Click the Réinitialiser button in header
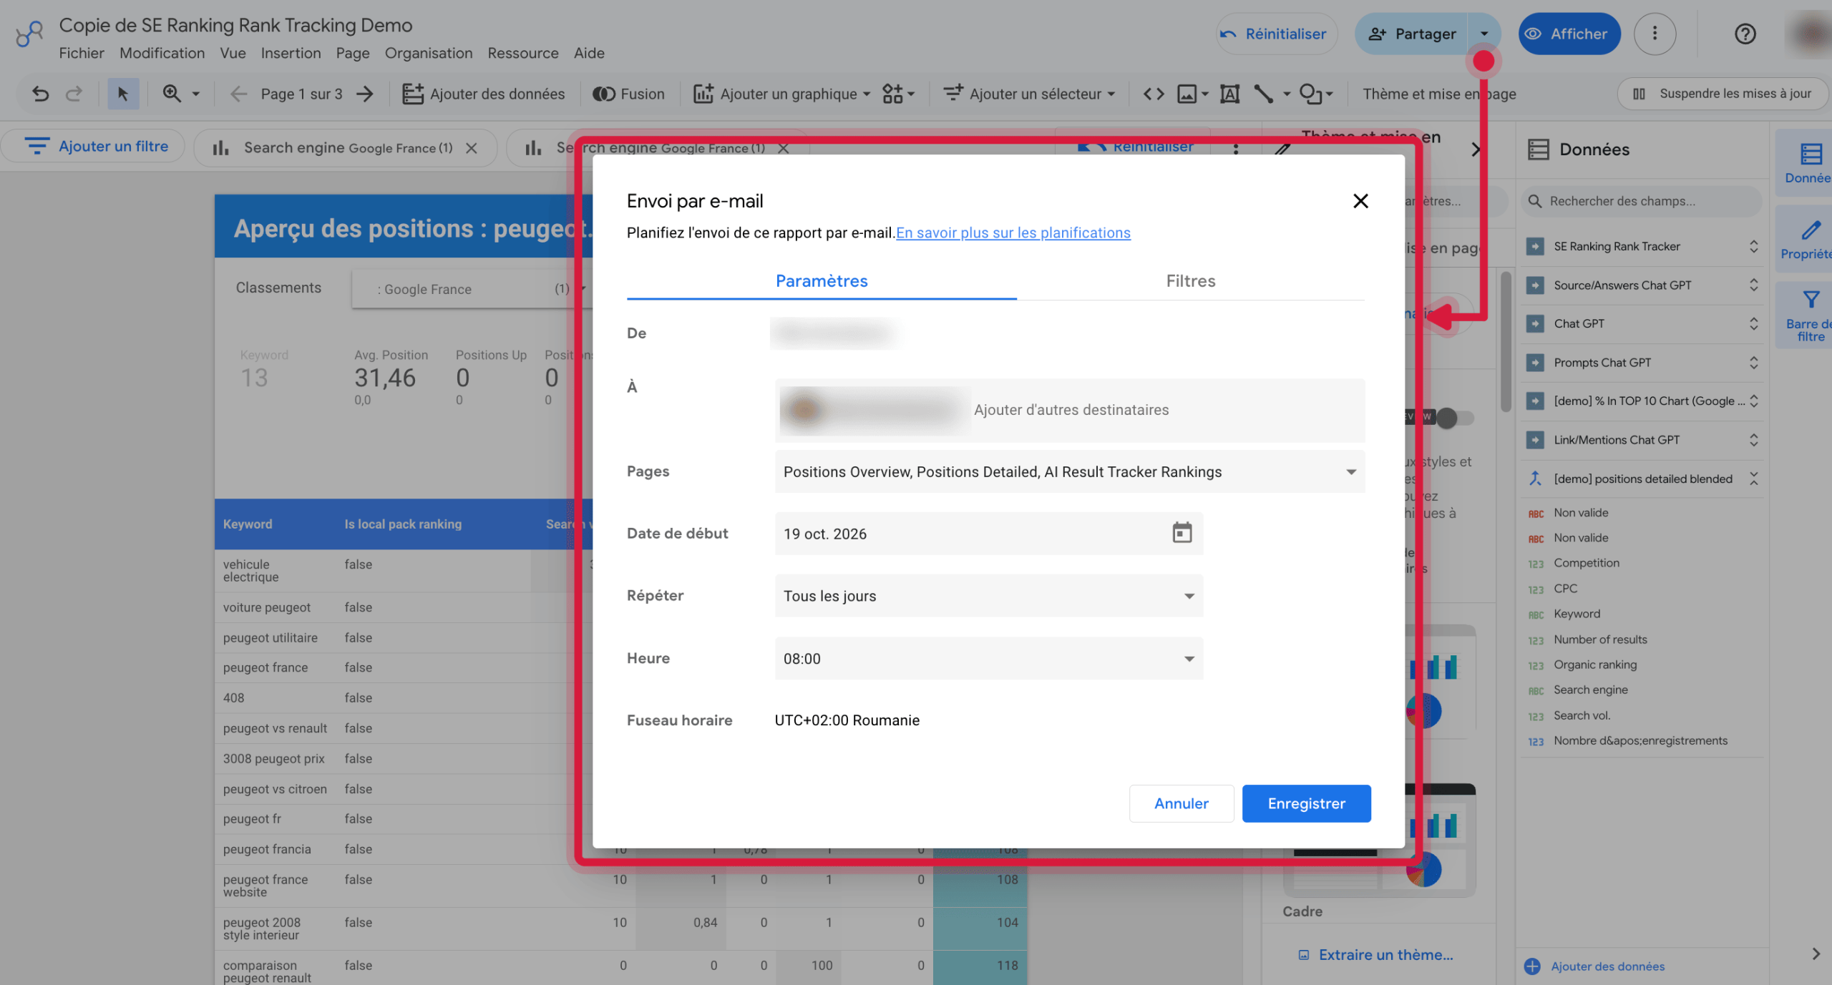The image size is (1832, 985). (x=1276, y=34)
